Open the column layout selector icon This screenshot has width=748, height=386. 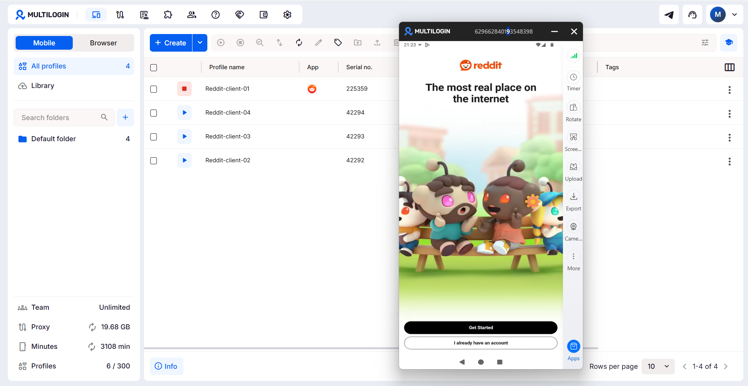pos(730,67)
